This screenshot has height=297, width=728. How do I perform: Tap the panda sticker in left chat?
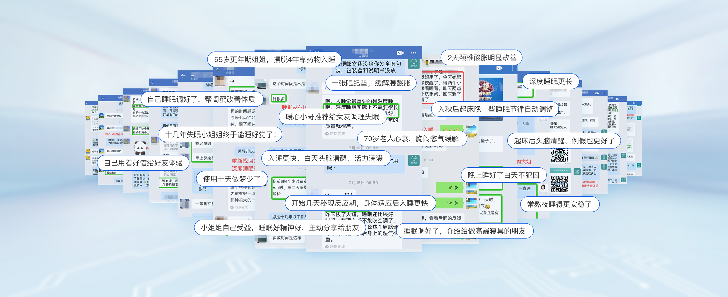[x=140, y=148]
